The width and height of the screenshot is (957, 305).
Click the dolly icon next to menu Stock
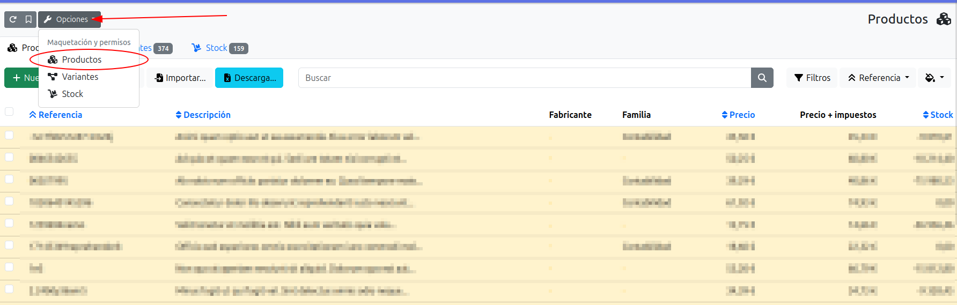pyautogui.click(x=53, y=94)
